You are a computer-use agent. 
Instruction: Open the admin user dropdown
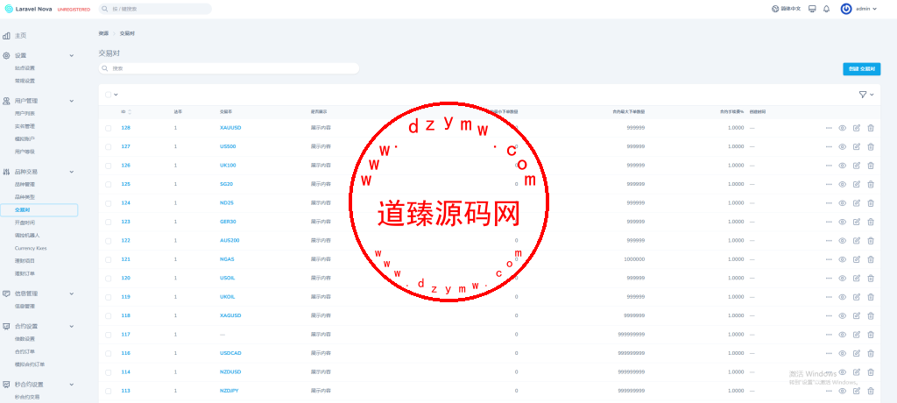(866, 9)
